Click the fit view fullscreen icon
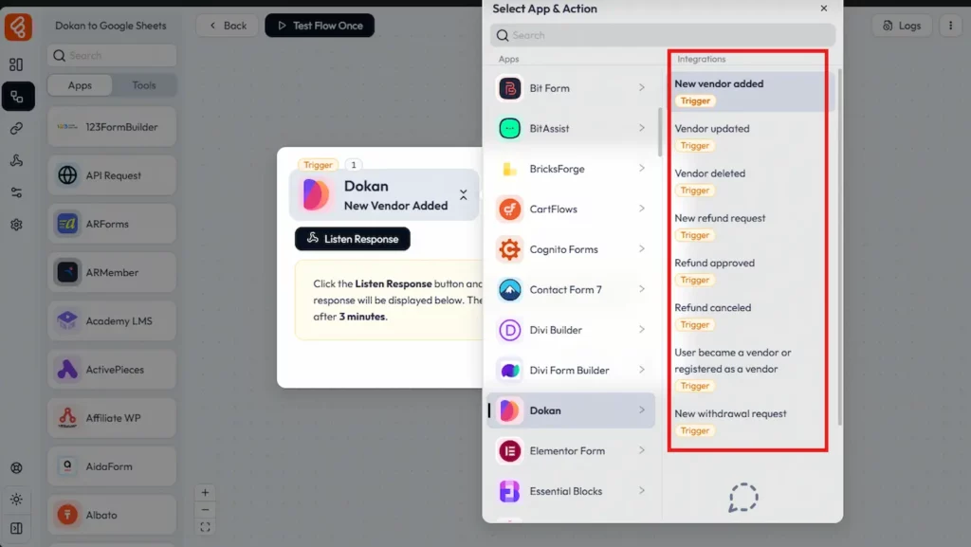Viewport: 971px width, 547px height. coord(206,527)
